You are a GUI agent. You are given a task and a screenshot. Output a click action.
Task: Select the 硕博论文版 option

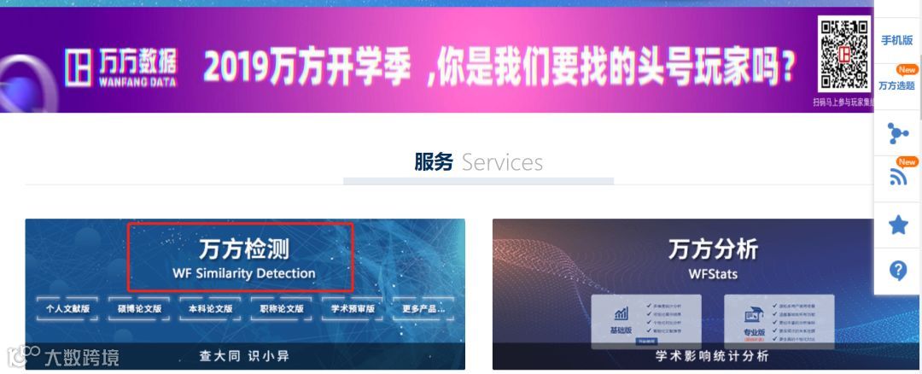139,308
